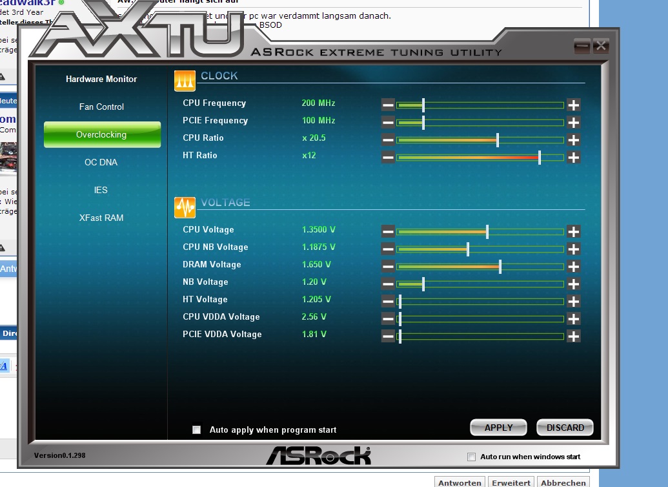Click the CPU Frequency slider track
Image resolution: width=668 pixels, height=487 pixels.
click(480, 105)
